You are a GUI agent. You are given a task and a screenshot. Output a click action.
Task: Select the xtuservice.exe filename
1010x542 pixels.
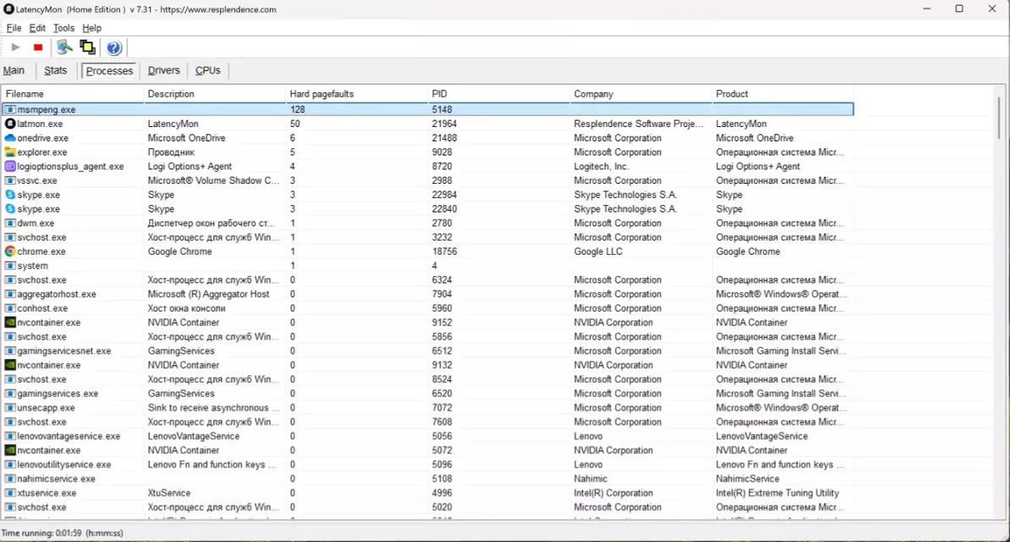(47, 492)
